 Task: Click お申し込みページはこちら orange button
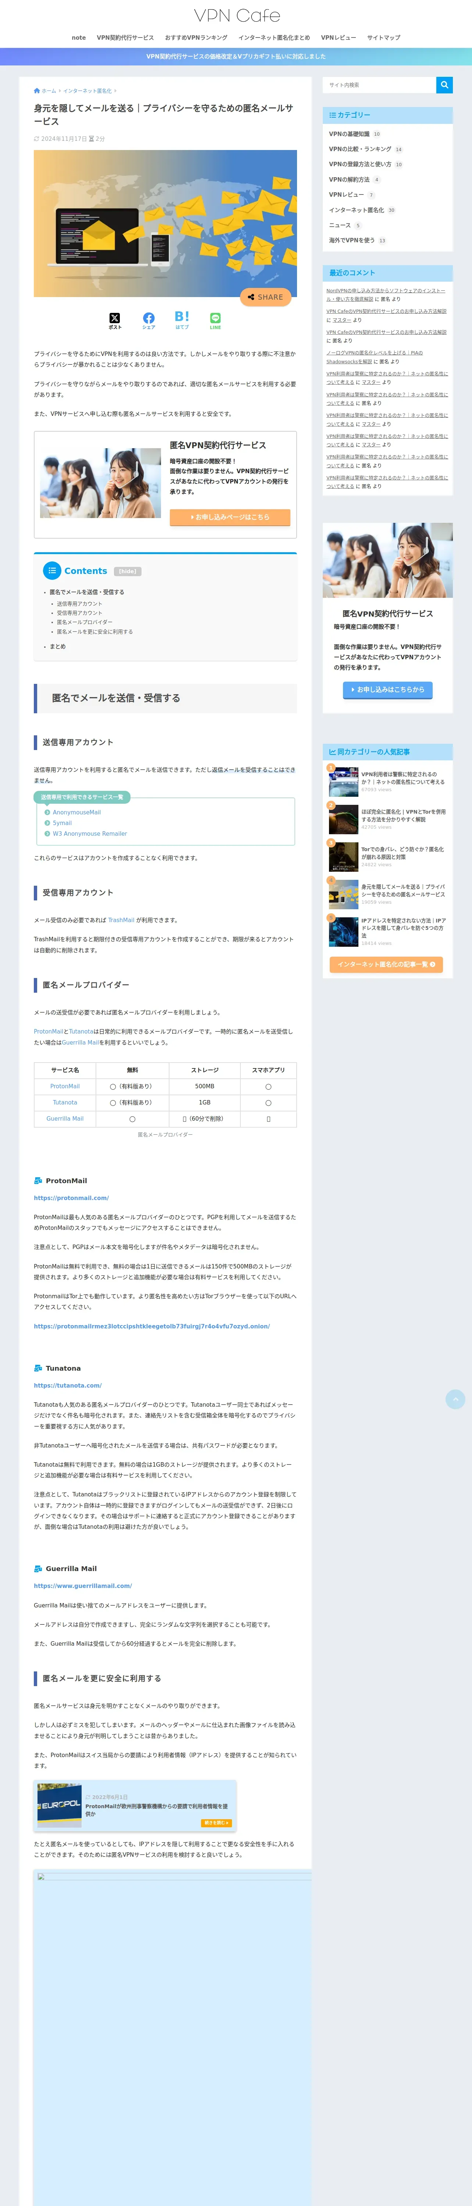(230, 517)
